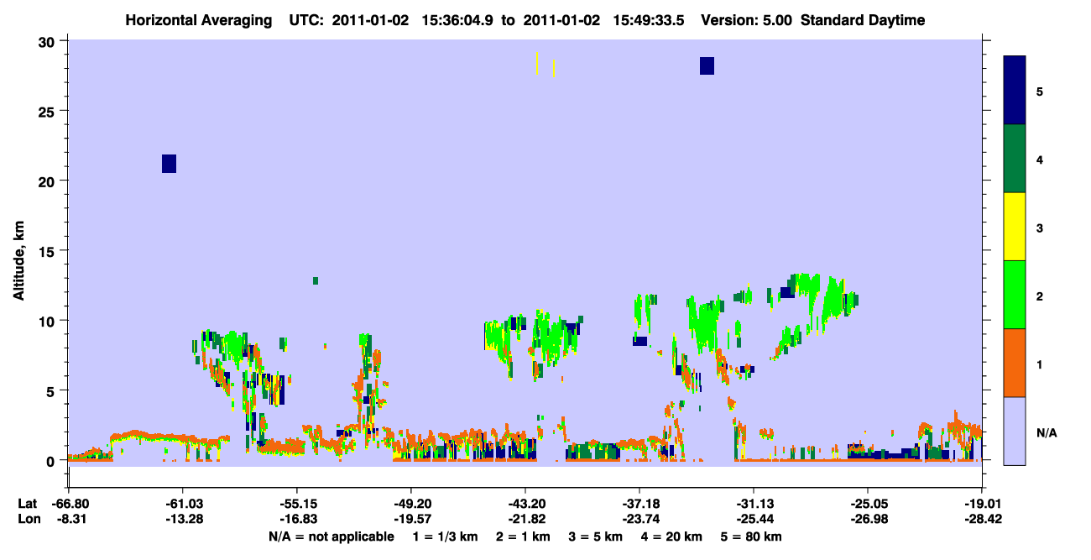
Task: Click the isolated dark blue square near 21 km altitude
Action: (x=169, y=164)
